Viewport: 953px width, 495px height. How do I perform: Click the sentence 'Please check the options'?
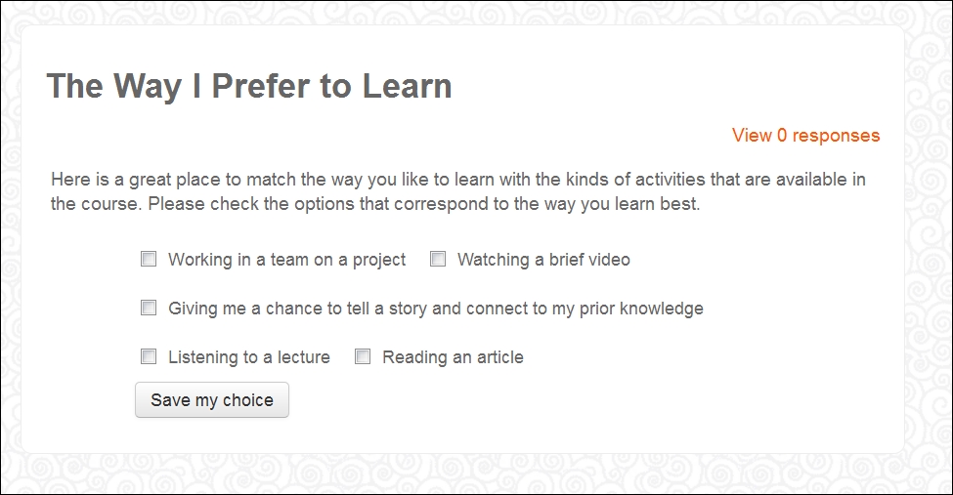point(423,204)
